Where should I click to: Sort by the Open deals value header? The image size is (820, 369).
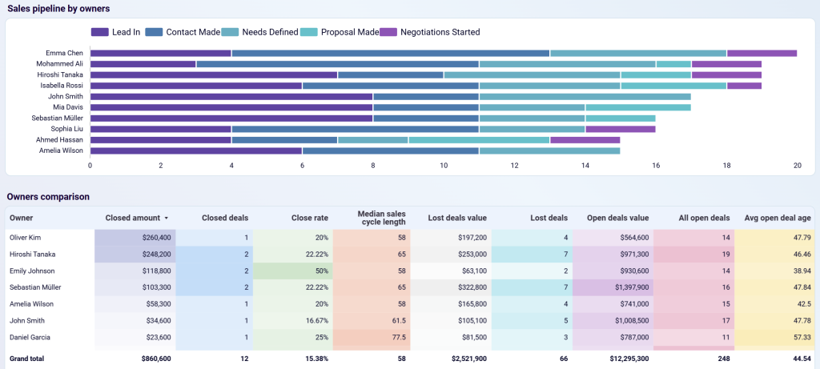(x=618, y=218)
